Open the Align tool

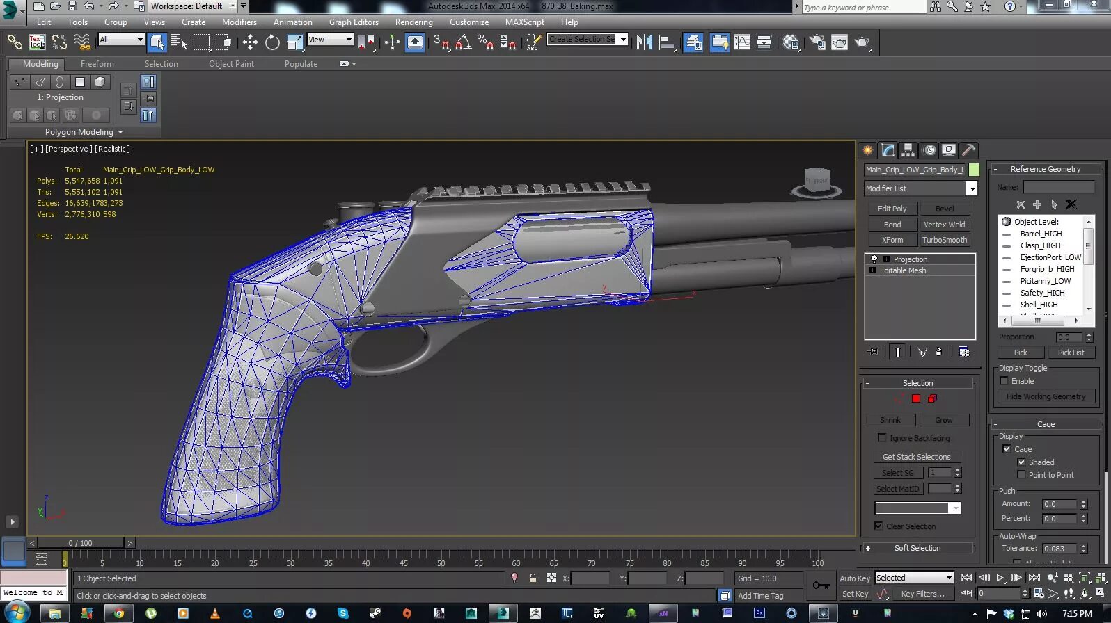[x=667, y=42]
